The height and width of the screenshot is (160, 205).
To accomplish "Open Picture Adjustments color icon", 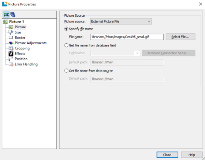I will (x=11, y=43).
